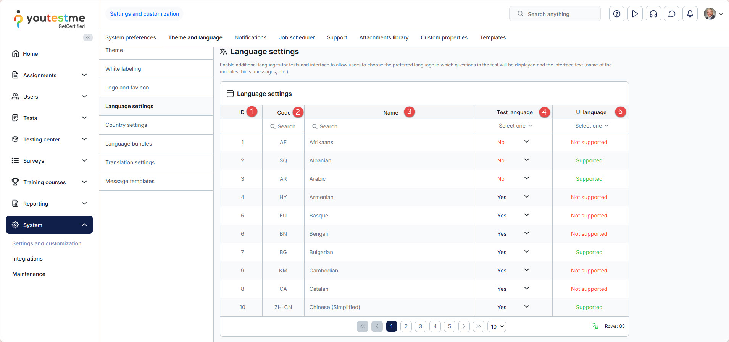Open the Test language filter dropdown
This screenshot has height=342, width=729.
point(515,126)
